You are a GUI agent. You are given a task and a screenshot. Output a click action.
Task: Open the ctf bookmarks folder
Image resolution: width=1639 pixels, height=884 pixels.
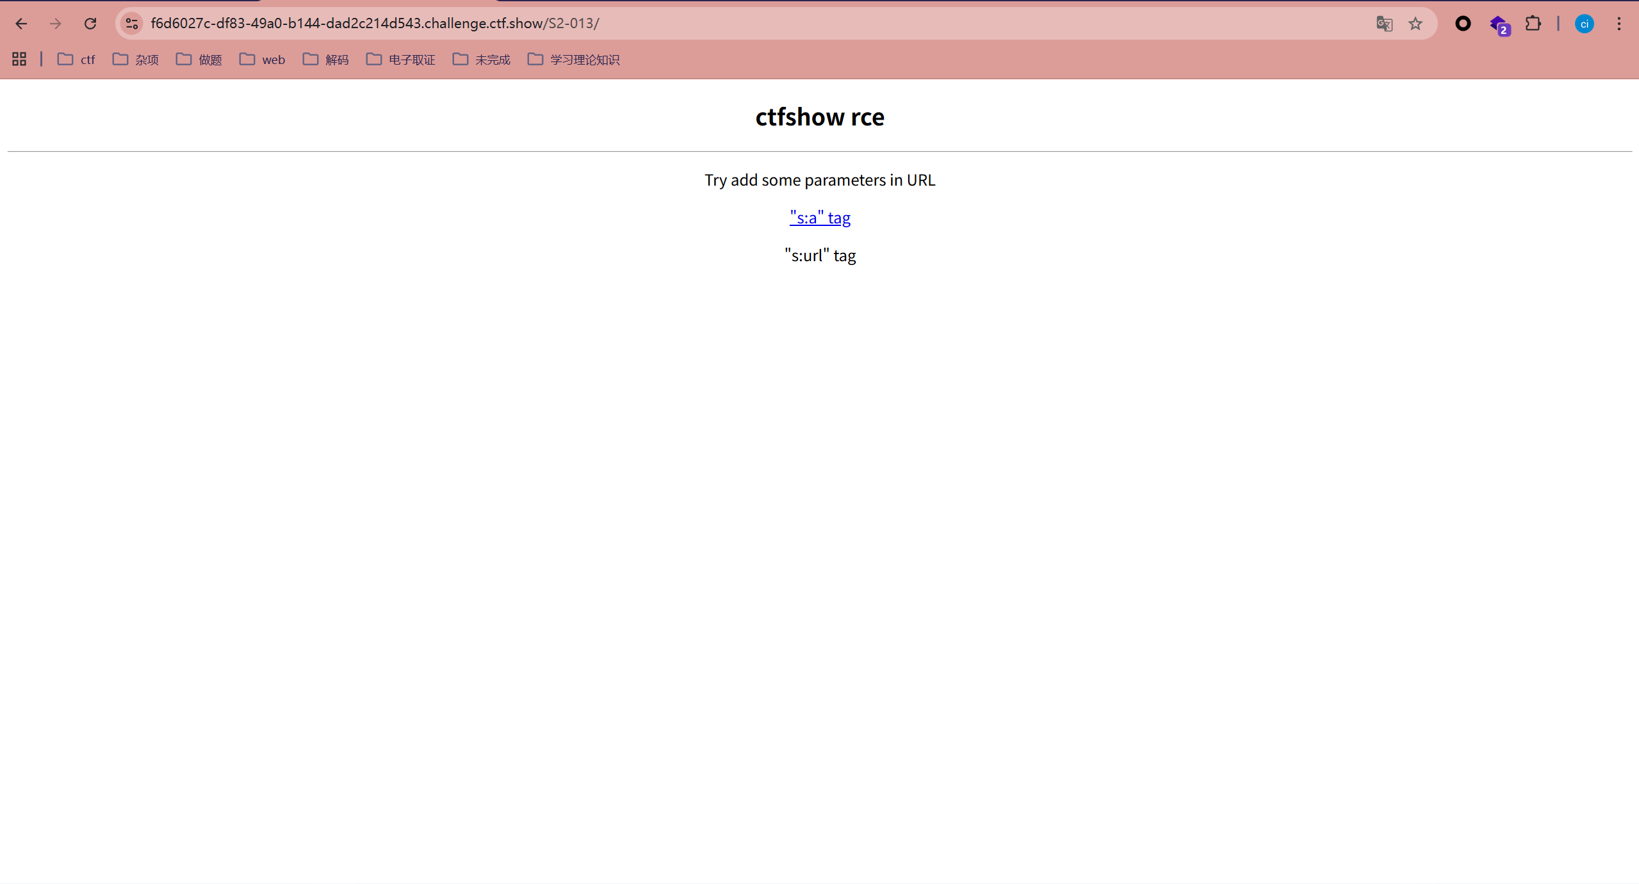click(76, 60)
